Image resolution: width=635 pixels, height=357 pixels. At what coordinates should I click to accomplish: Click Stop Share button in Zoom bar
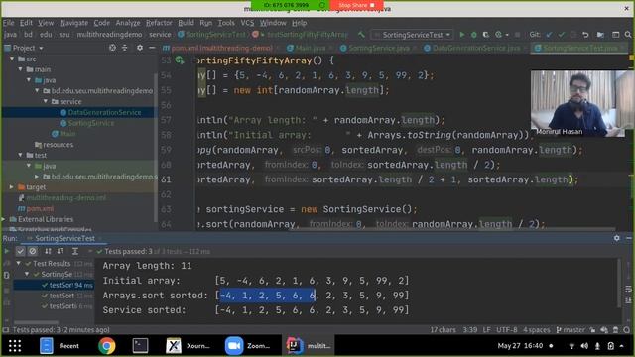coord(357,5)
